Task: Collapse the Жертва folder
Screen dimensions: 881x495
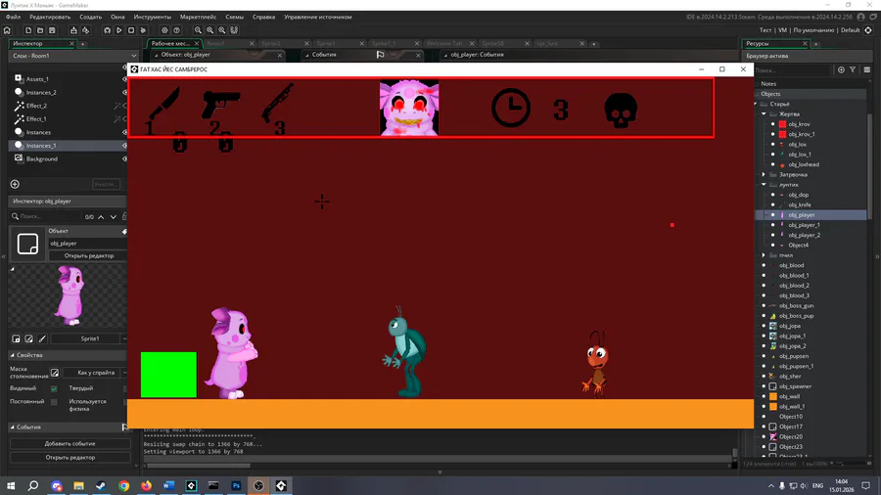Action: click(x=765, y=113)
